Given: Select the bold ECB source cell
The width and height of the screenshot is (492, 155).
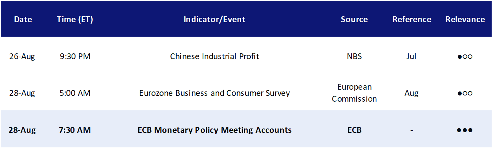Looking at the screenshot, I should click(354, 130).
